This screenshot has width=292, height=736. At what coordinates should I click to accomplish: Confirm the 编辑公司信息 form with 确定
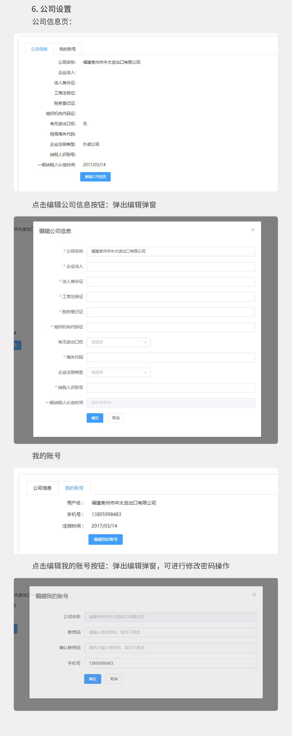[95, 418]
